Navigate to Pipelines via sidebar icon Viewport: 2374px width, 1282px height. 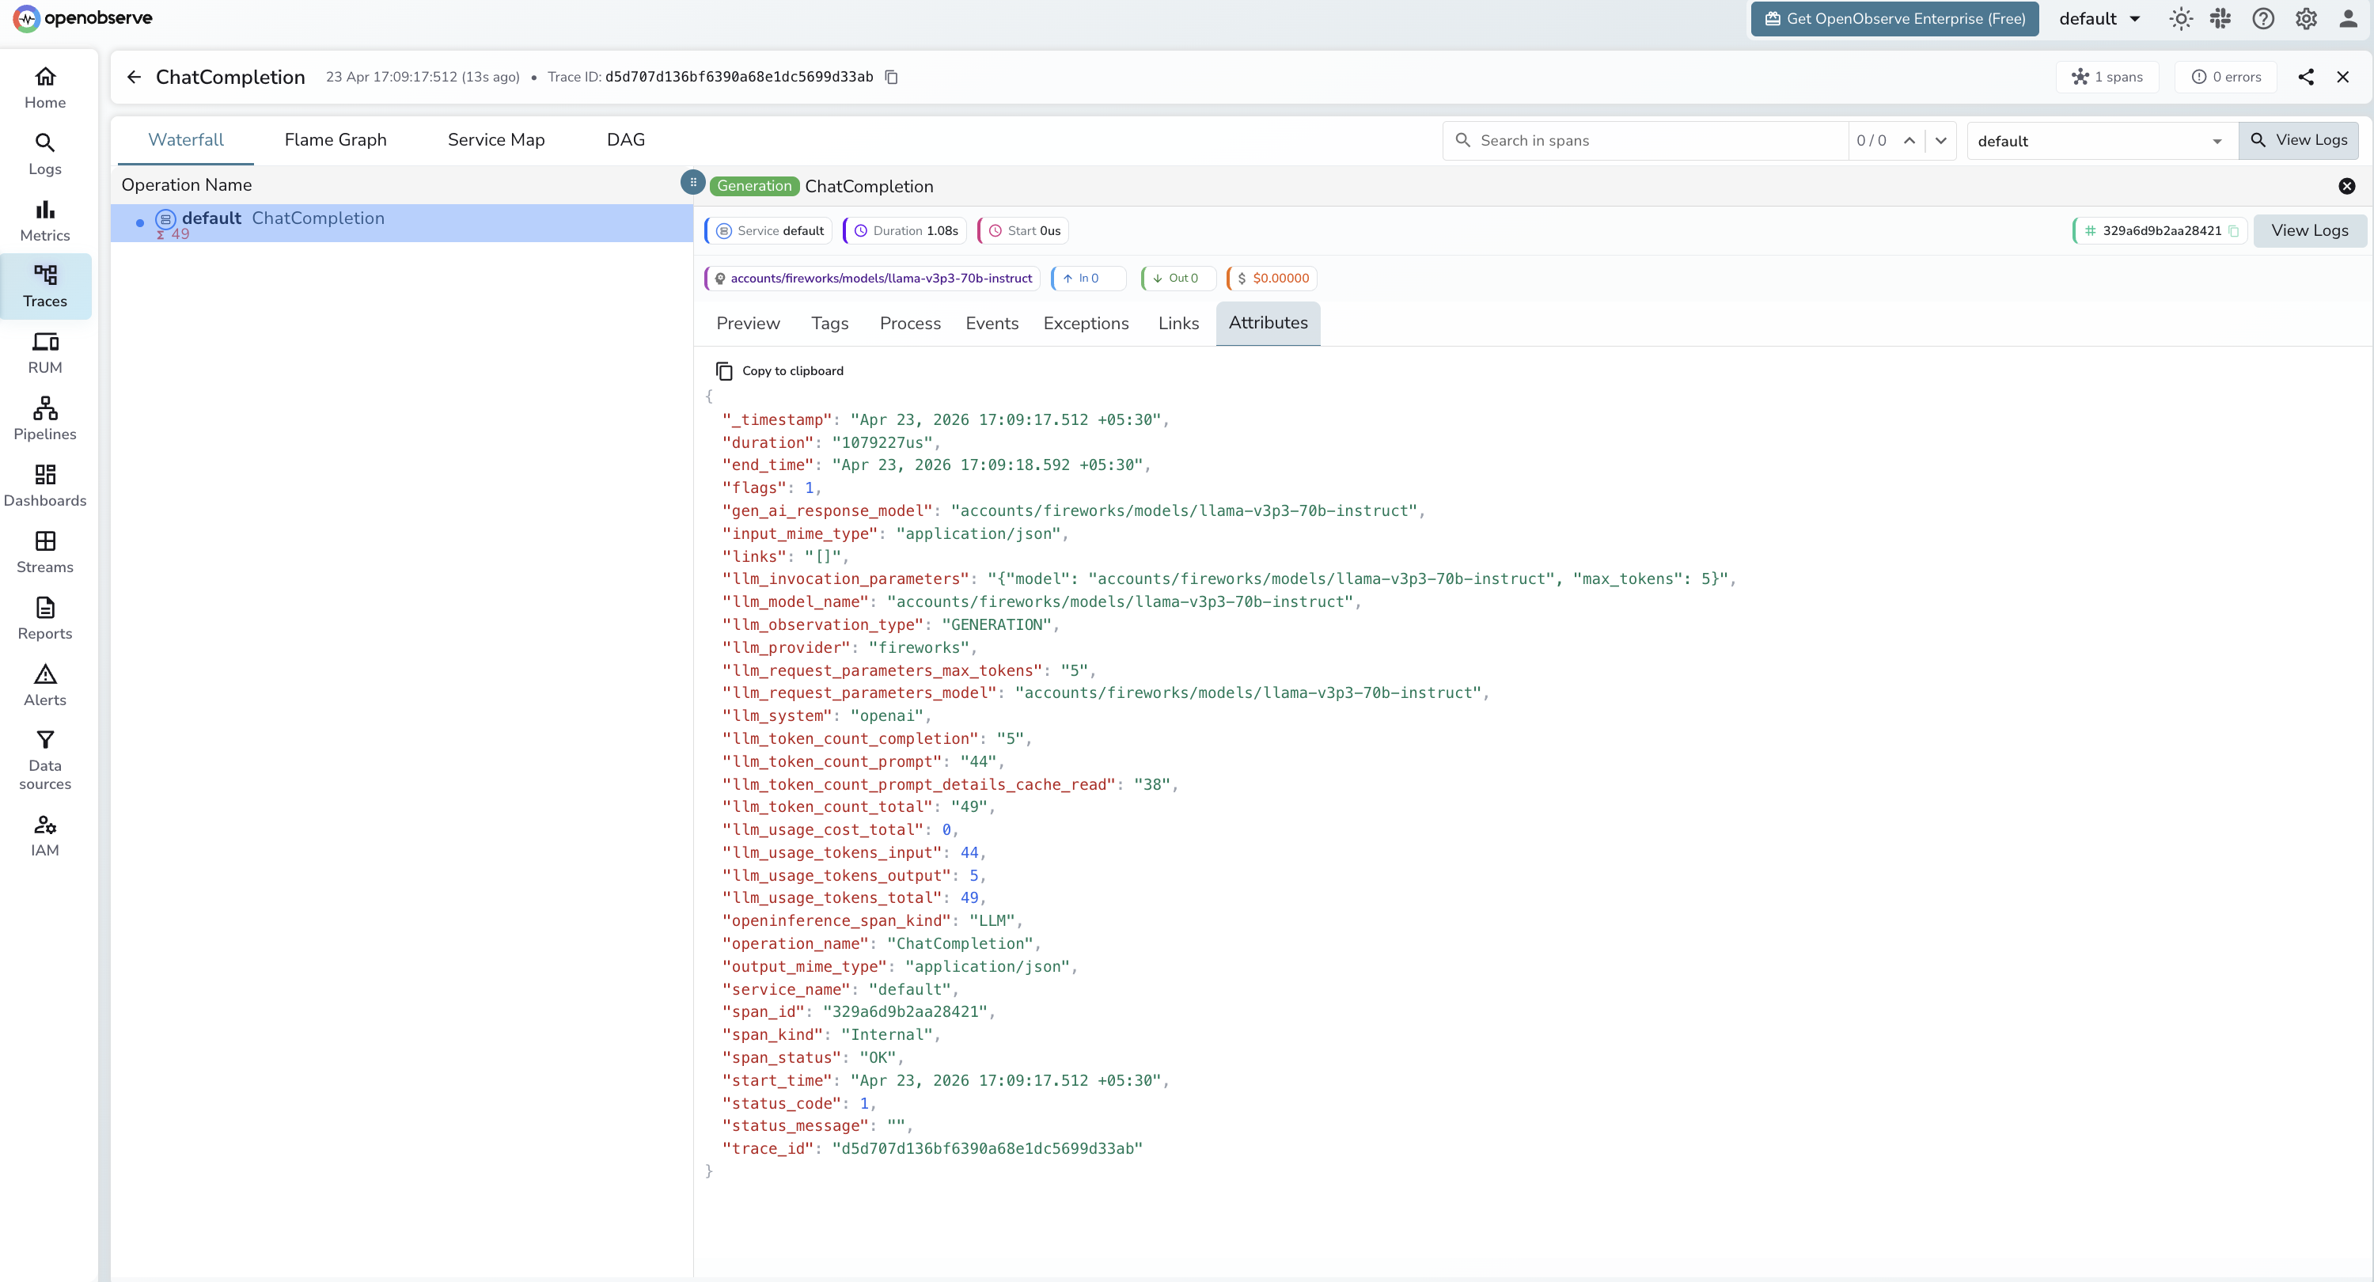pos(45,418)
